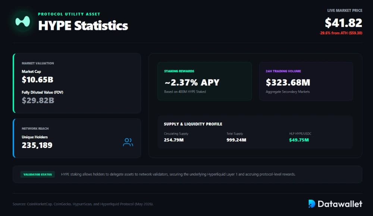Click the Datawallet logo icon
This screenshot has height=216, width=373.
click(x=311, y=204)
